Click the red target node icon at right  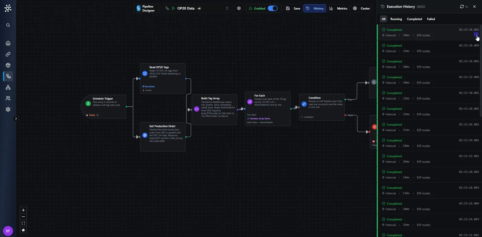pyautogui.click(x=374, y=127)
